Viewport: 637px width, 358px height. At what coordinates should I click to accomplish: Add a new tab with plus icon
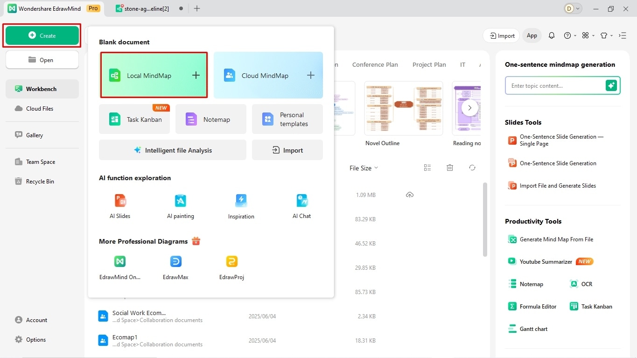point(197,8)
